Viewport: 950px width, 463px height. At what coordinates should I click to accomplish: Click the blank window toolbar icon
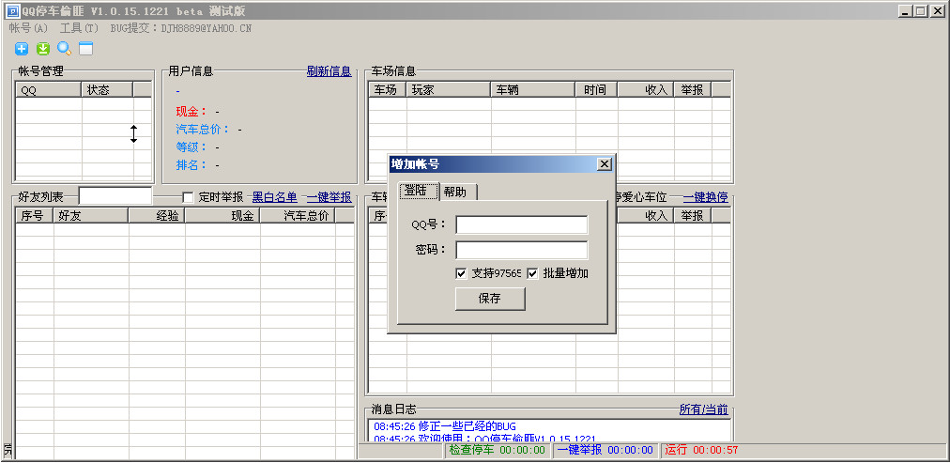point(86,49)
